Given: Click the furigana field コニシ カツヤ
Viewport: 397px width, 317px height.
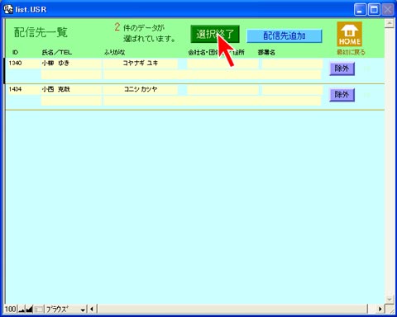Looking at the screenshot, I should (141, 90).
